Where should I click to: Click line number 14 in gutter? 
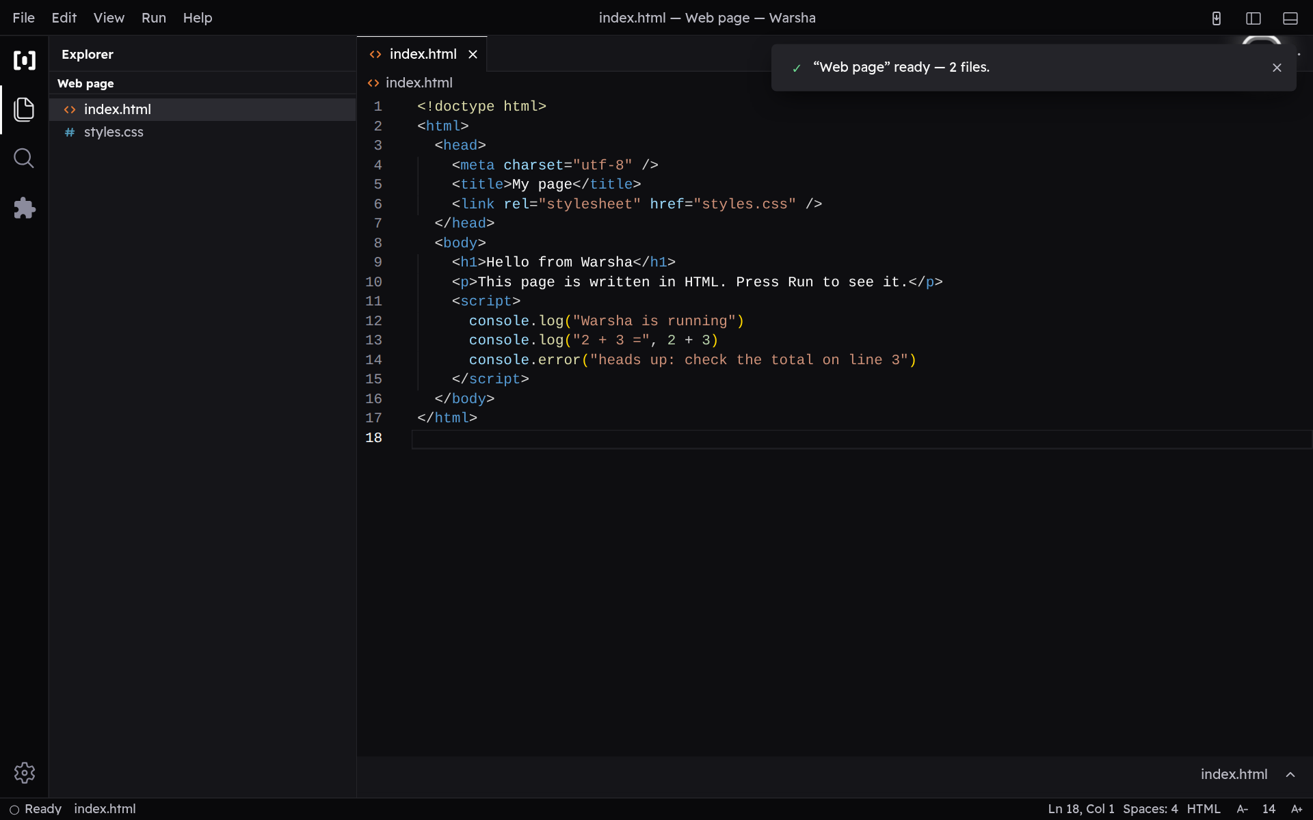pos(373,360)
